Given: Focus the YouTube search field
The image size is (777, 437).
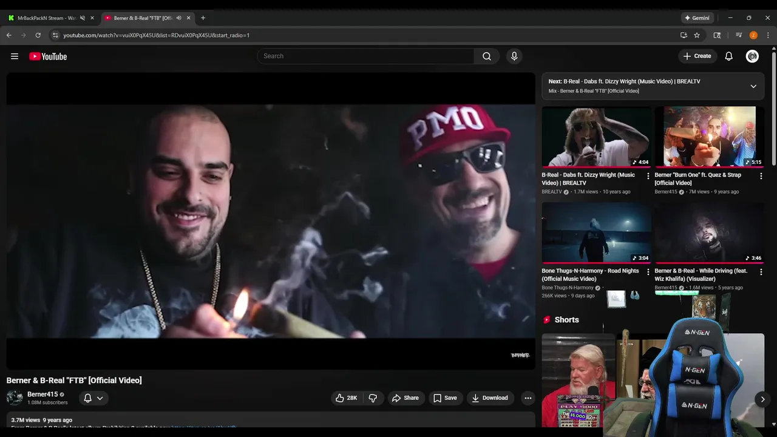Looking at the screenshot, I should pyautogui.click(x=366, y=56).
